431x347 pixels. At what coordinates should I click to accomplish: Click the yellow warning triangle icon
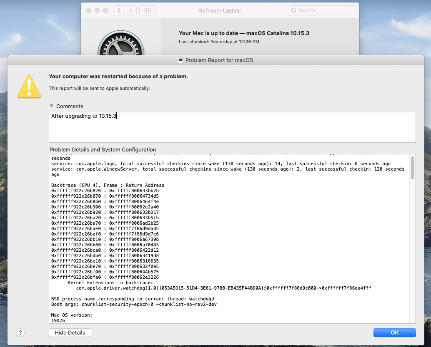[29, 87]
